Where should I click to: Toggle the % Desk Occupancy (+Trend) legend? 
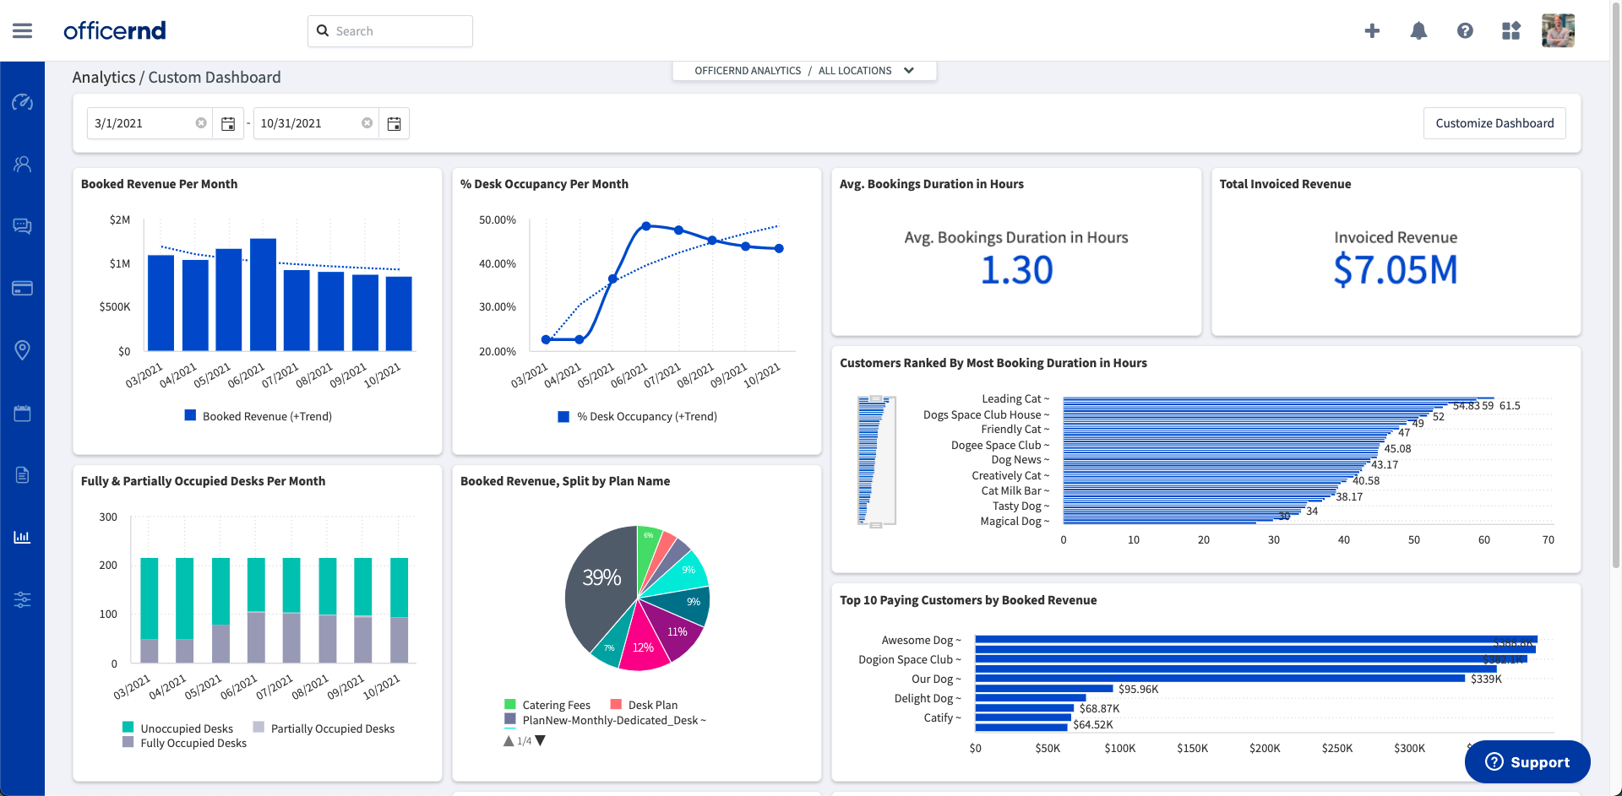click(x=638, y=416)
